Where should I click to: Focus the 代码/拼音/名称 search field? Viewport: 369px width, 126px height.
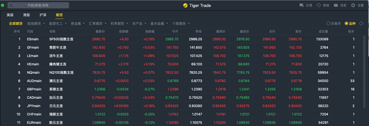[38, 5]
